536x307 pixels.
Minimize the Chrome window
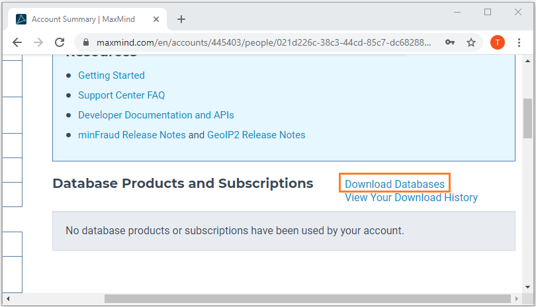tap(457, 13)
